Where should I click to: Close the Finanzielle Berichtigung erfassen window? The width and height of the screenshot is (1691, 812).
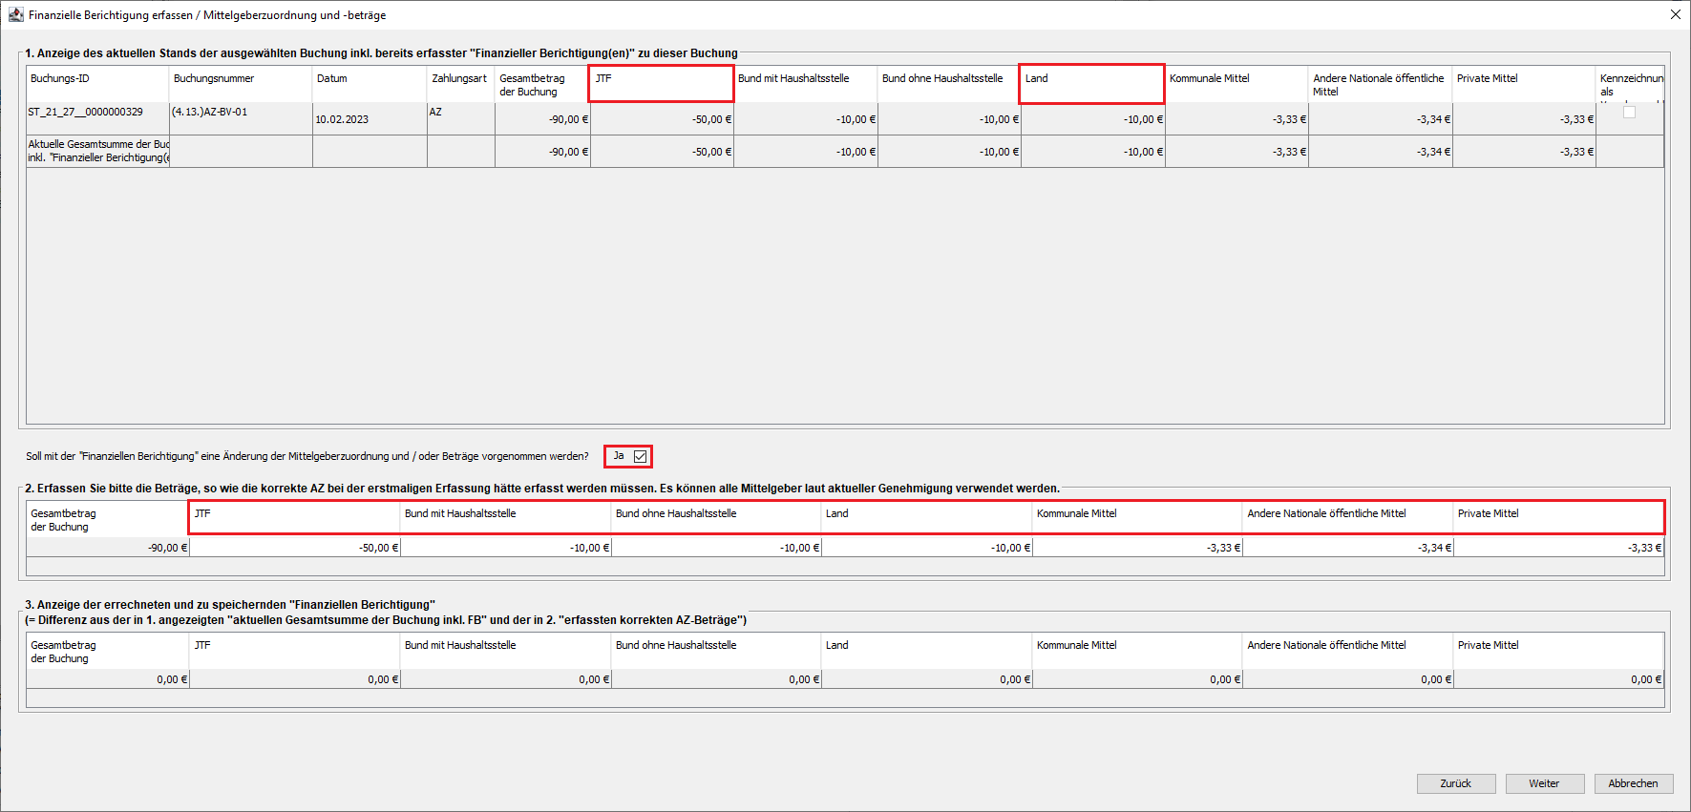(1675, 15)
